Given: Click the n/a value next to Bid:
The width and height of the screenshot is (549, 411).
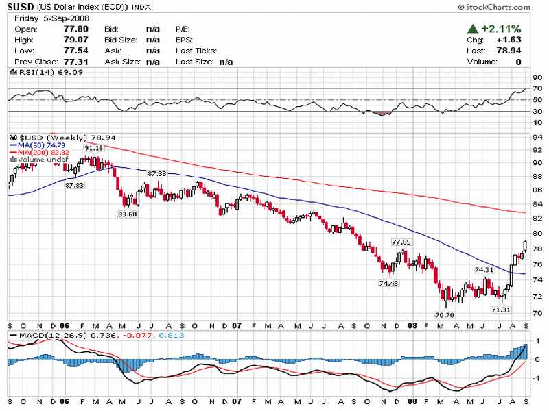Looking at the screenshot, I should tap(152, 29).
